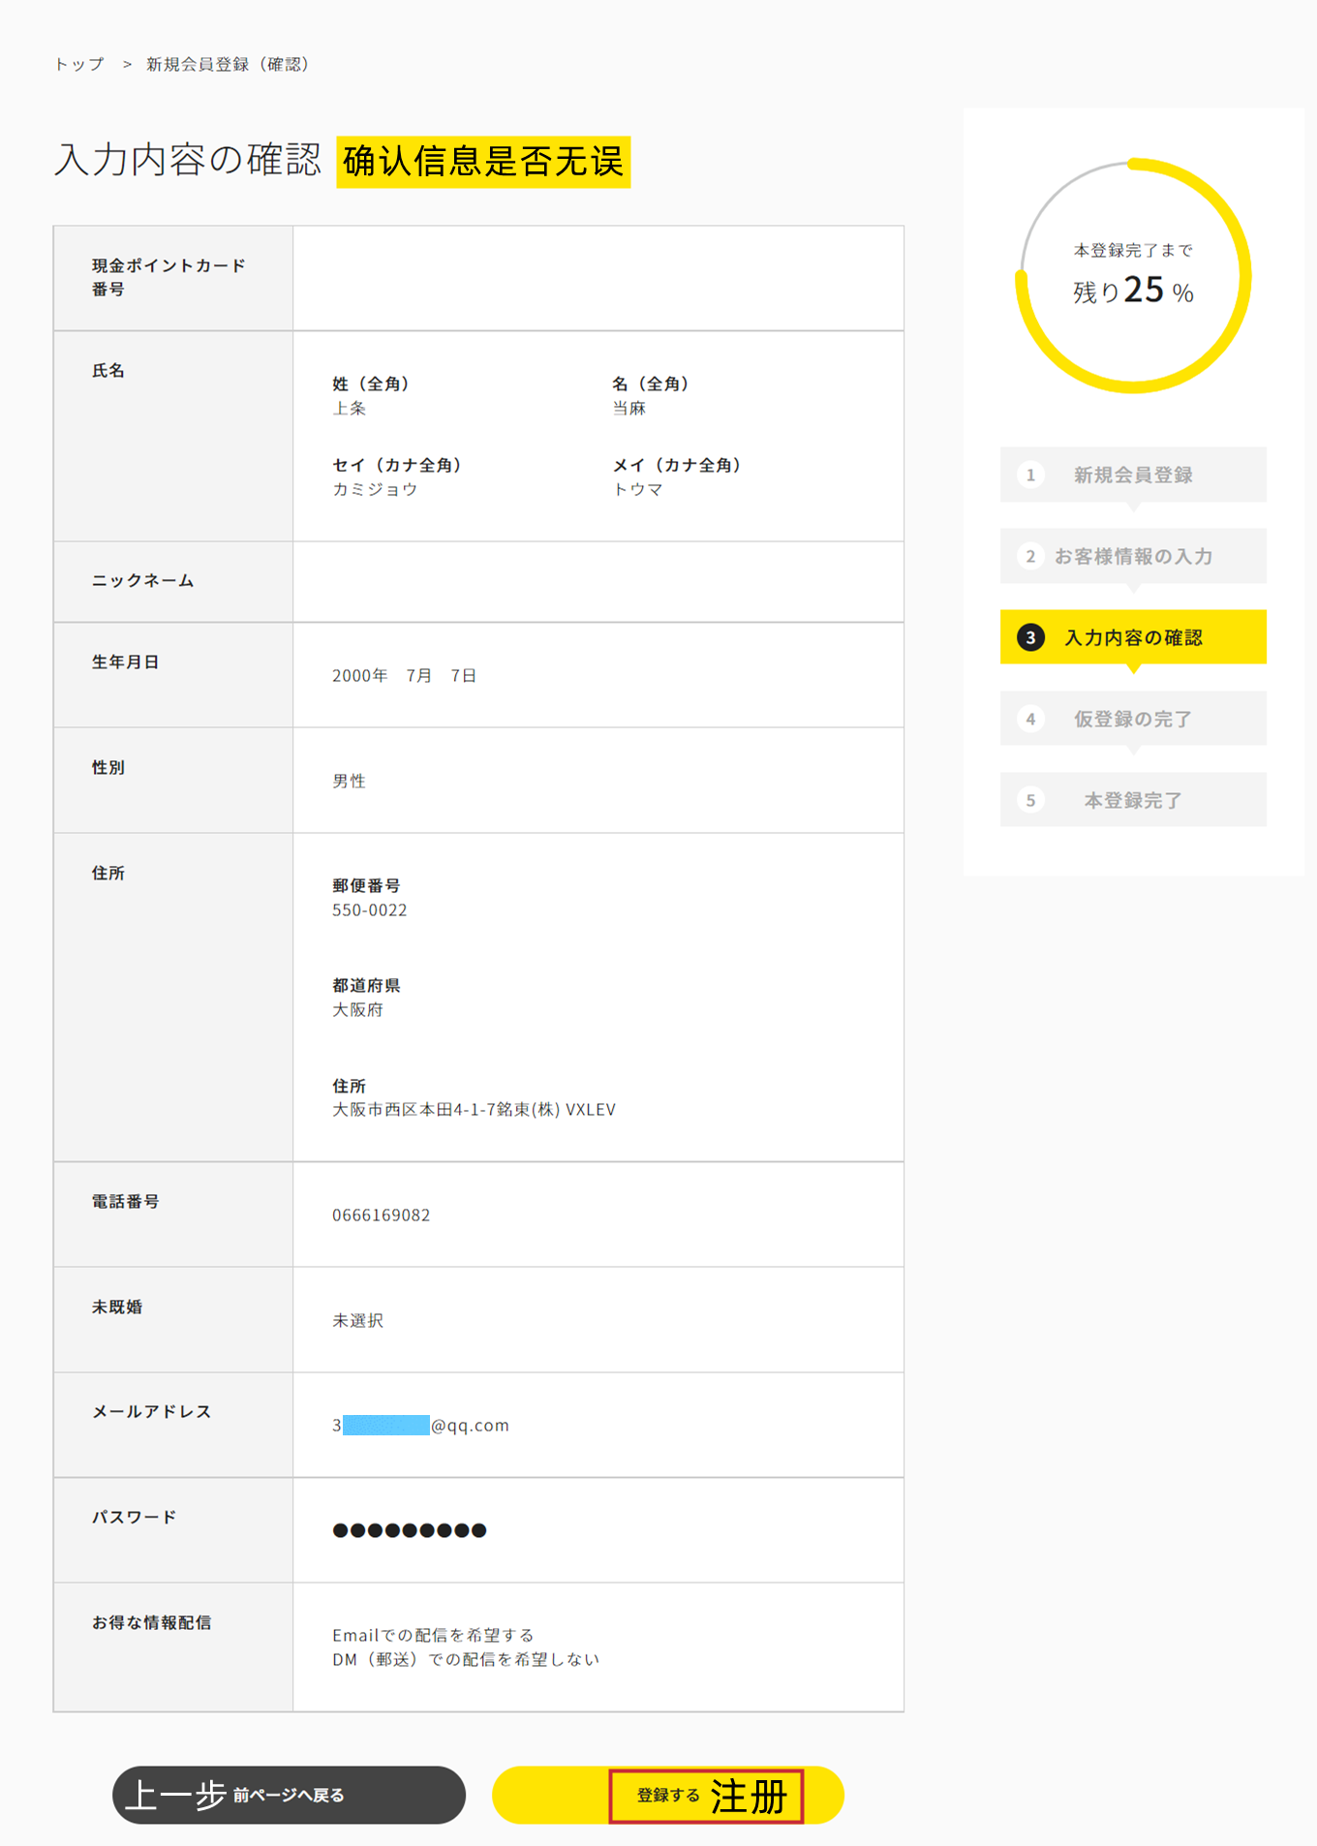Screen dimensions: 1317x1846
Task: Open the トップ breadcrumb link
Action: [x=79, y=64]
